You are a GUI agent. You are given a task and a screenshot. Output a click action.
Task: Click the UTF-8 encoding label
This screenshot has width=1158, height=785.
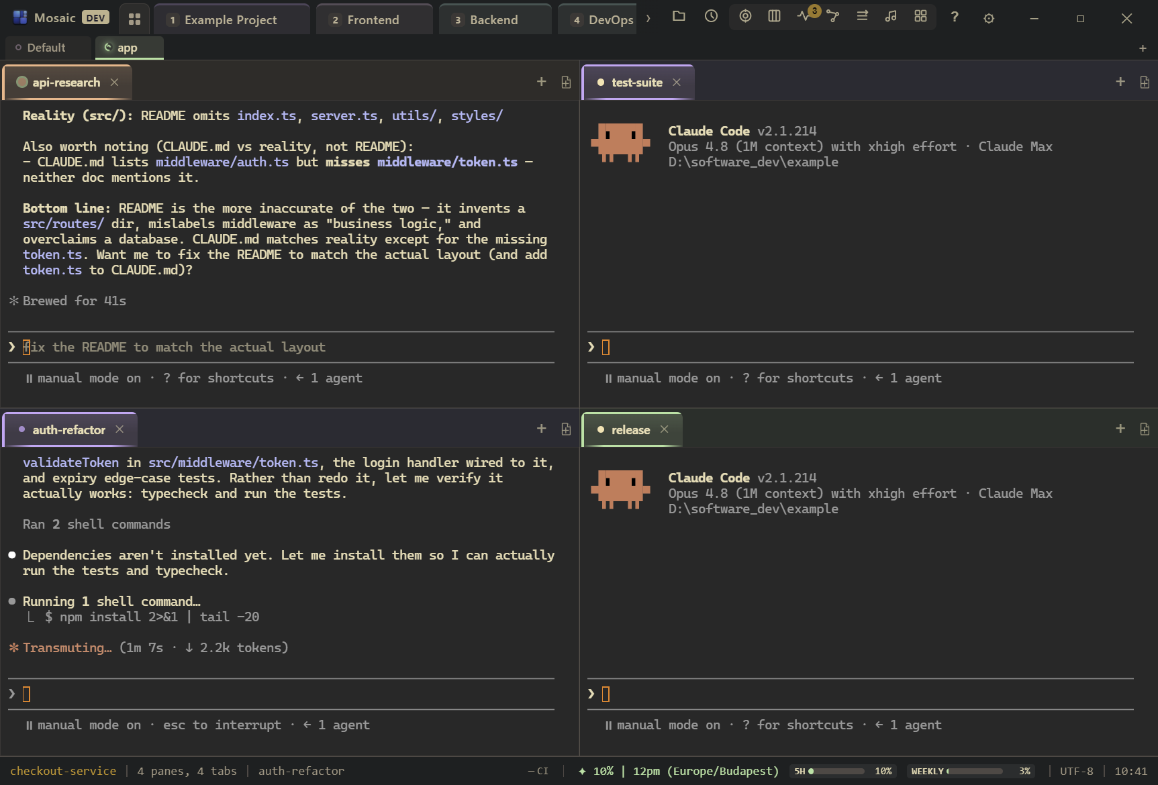(x=1076, y=772)
